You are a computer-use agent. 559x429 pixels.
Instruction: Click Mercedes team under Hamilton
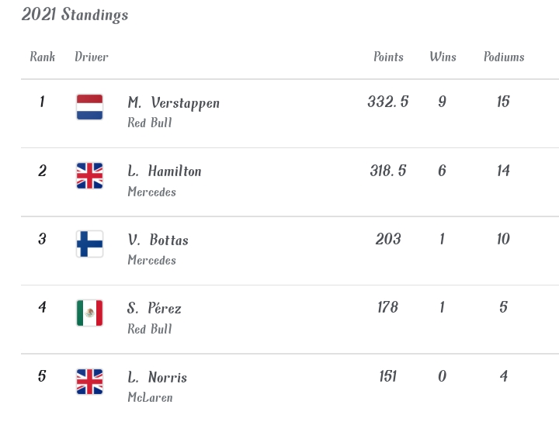151,192
